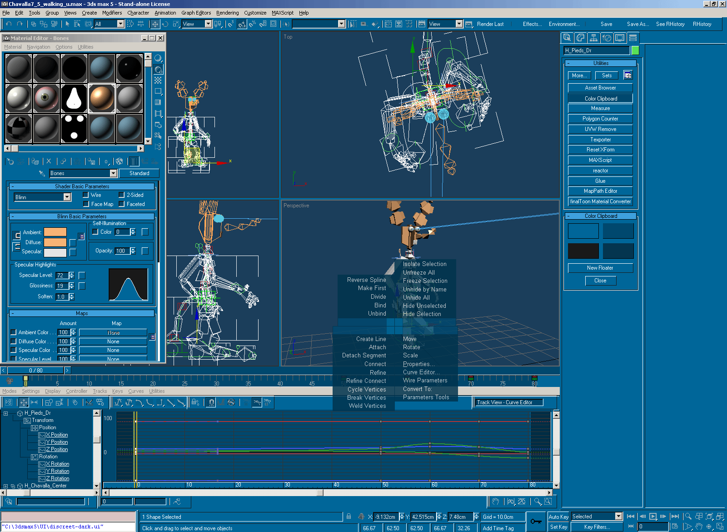Viewport: 727px width, 532px height.
Task: Click the Undo arrow in main toolbar
Action: 9,24
